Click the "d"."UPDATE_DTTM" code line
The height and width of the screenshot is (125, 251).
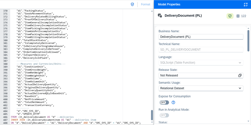coord(28,114)
